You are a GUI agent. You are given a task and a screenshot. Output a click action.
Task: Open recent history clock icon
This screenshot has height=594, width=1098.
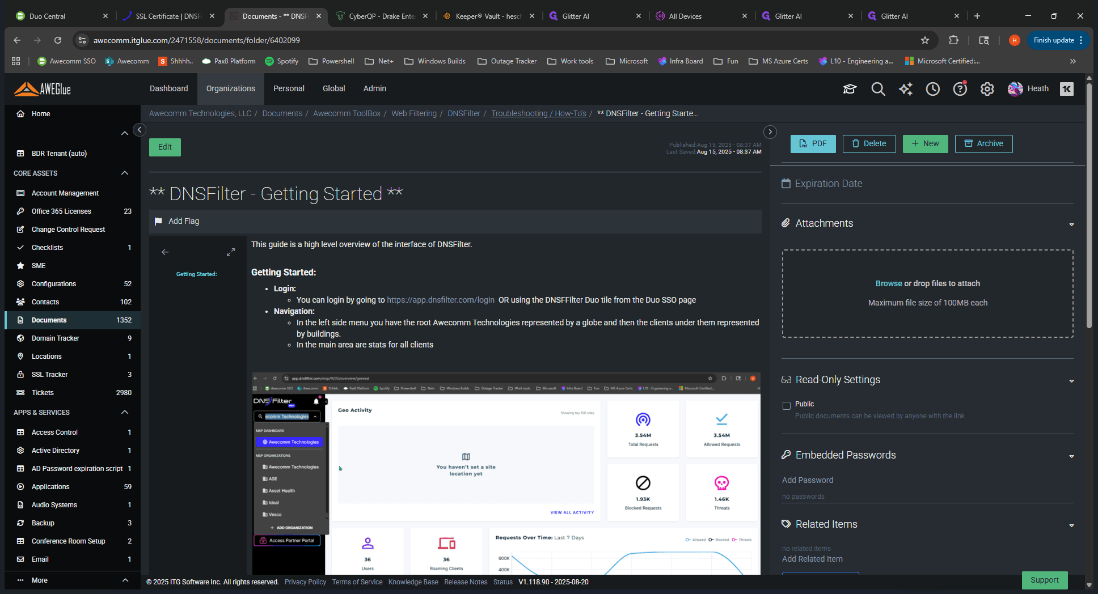pos(933,89)
